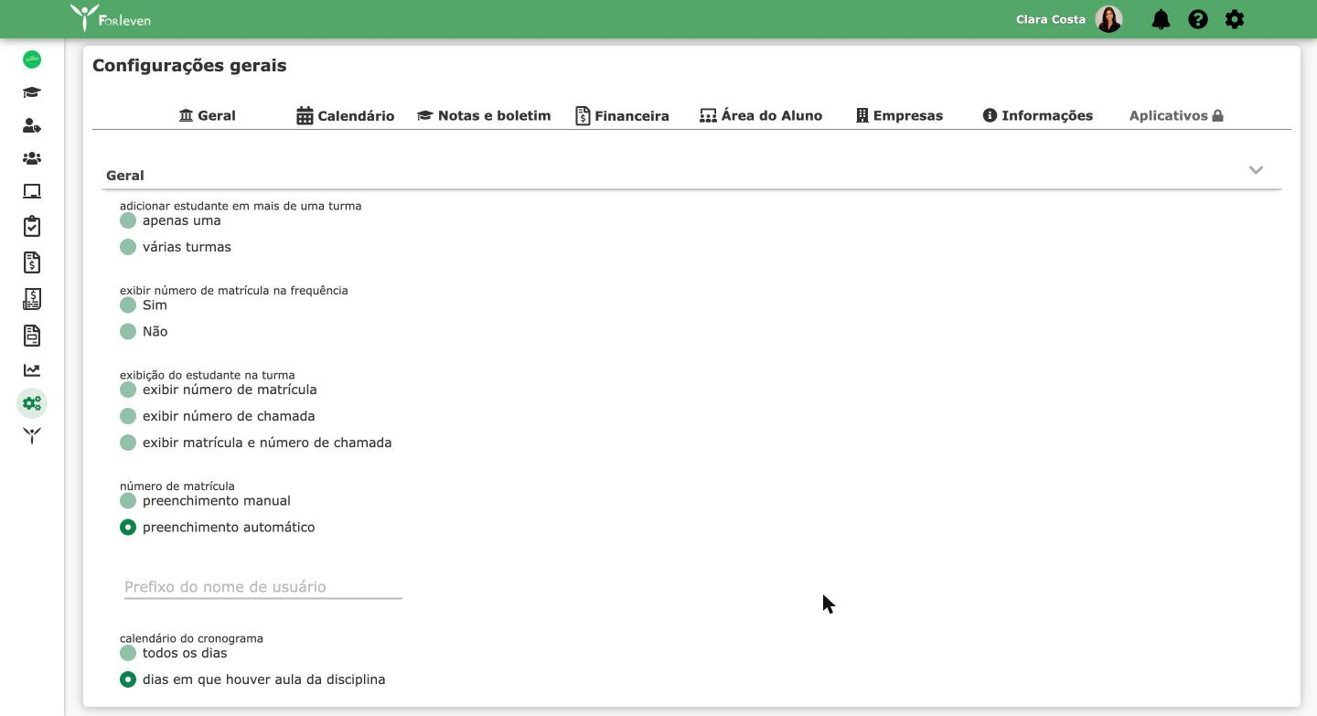Screen dimensions: 1317x716
Task: Click the locked Aplicativos tab
Action: [1176, 115]
